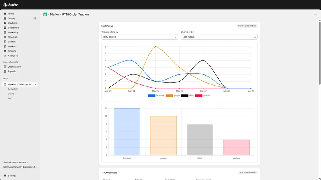Open the Orders page
This screenshot has width=321, height=180.
(12, 18)
